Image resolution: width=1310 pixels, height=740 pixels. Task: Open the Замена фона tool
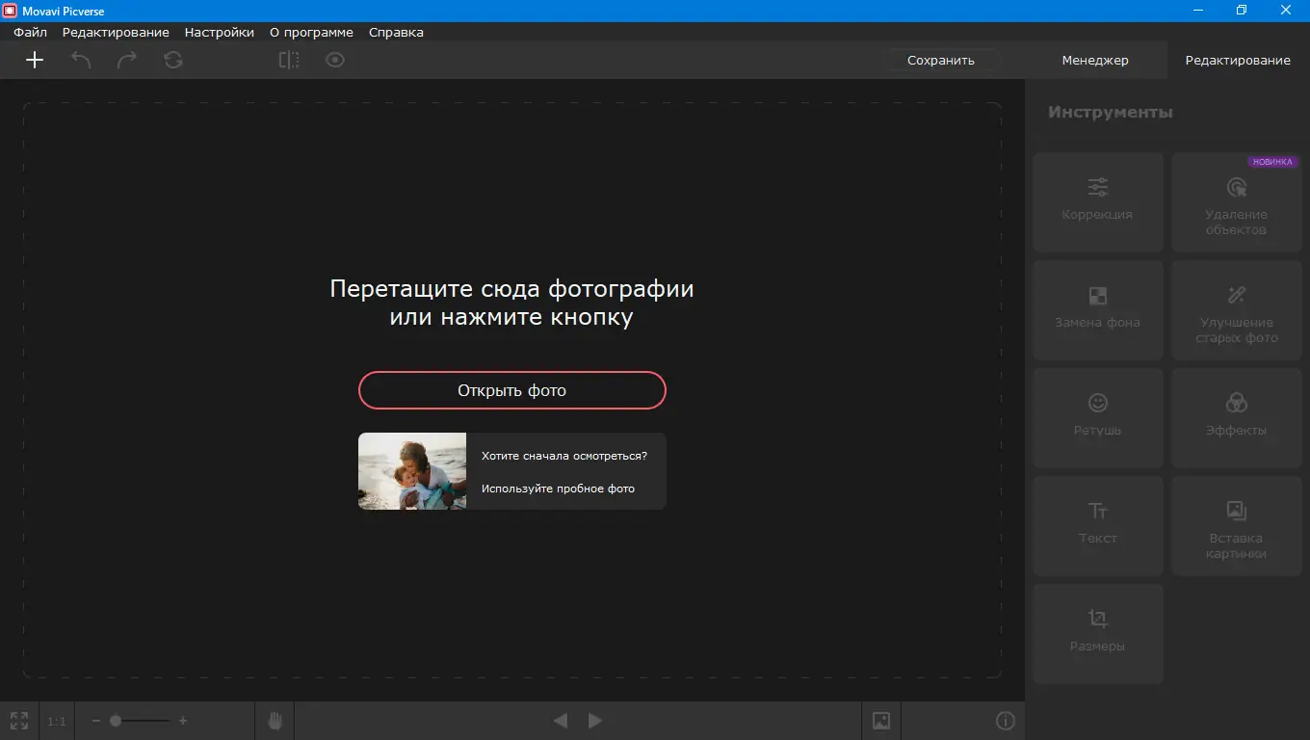(x=1097, y=309)
